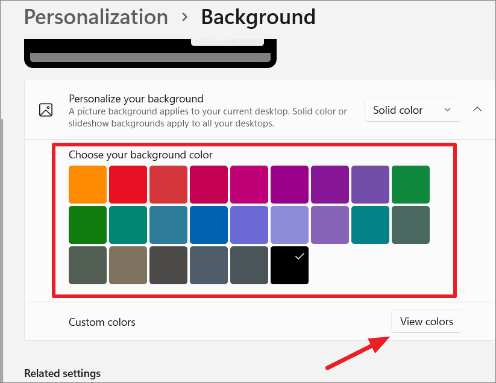496x383 pixels.
Task: Click the desktop preview thumbnail
Action: [x=150, y=54]
